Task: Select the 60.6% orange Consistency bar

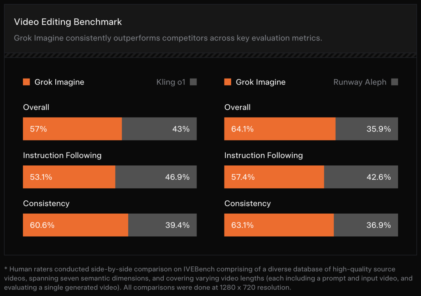Action: [76, 225]
